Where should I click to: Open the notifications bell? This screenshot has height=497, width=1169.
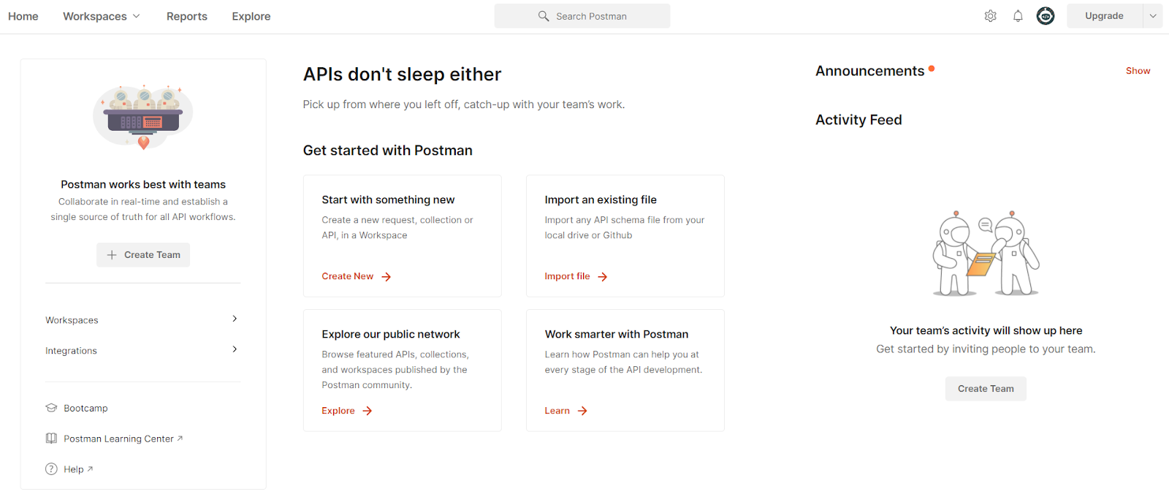coord(1018,16)
